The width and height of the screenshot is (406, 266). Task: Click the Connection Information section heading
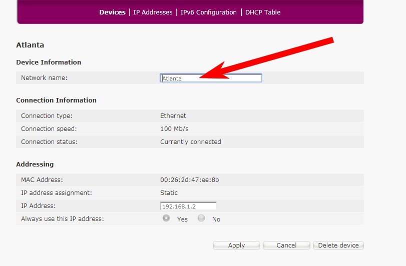pyautogui.click(x=56, y=100)
